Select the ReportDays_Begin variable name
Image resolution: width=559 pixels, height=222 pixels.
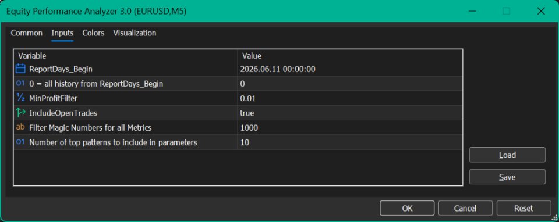point(61,69)
